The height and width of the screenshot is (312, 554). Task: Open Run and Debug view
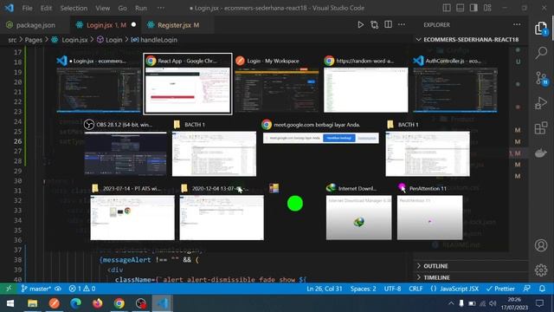coord(541,103)
